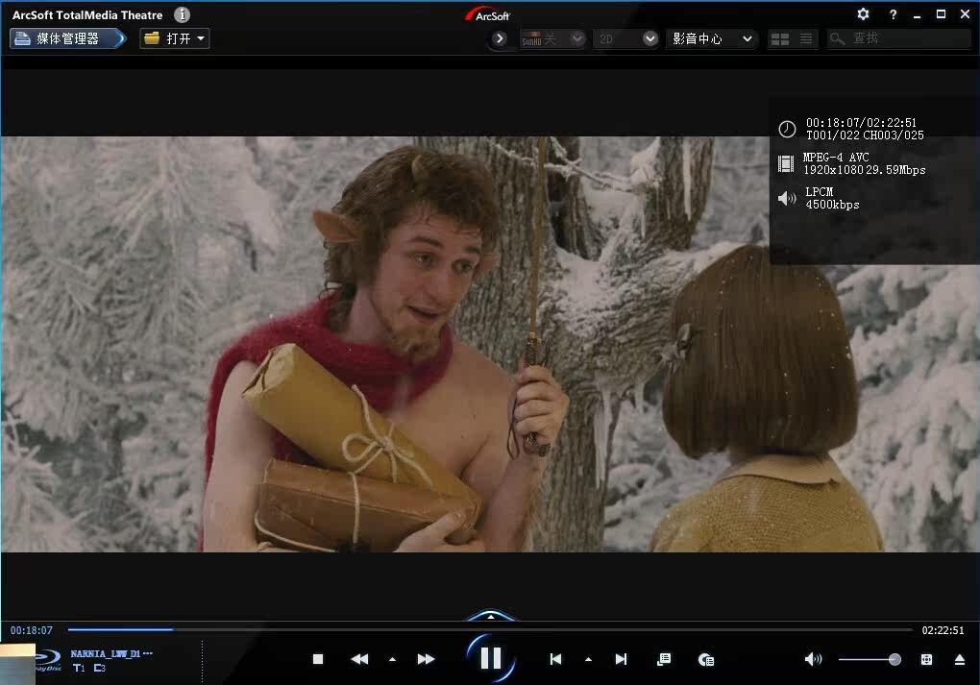Eject the disc
The image size is (980, 685).
(960, 659)
